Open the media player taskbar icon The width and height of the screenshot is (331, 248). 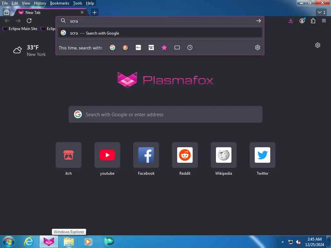[x=88, y=242]
